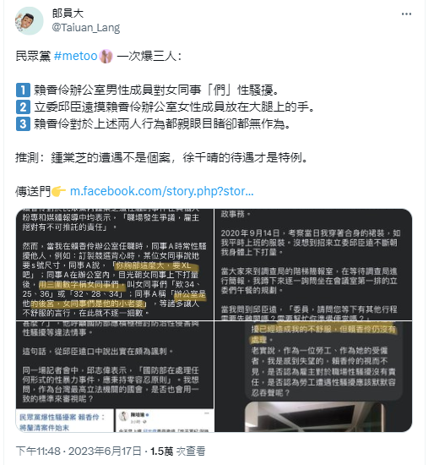This screenshot has width=434, height=465.
Task: View the 1.5萬 次查看 count
Action: tap(178, 451)
